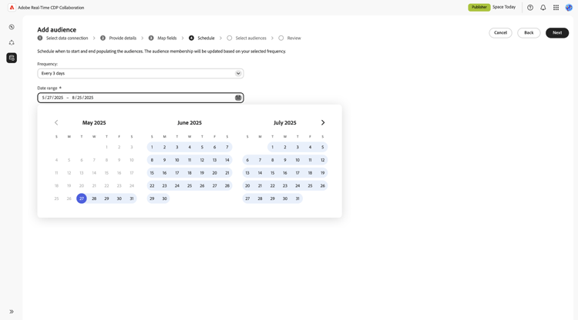Click the Adobe logo icon
The image size is (578, 320).
(12, 8)
